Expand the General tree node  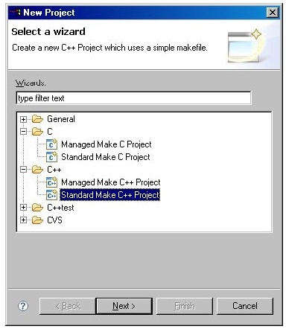23,119
